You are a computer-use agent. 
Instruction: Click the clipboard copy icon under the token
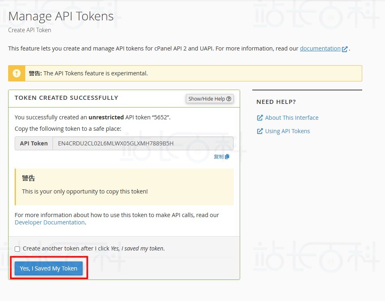click(x=227, y=156)
